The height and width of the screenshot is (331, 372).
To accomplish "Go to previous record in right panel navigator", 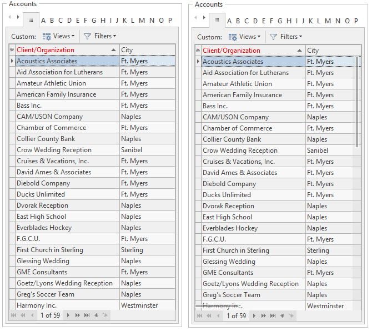I will [218, 316].
